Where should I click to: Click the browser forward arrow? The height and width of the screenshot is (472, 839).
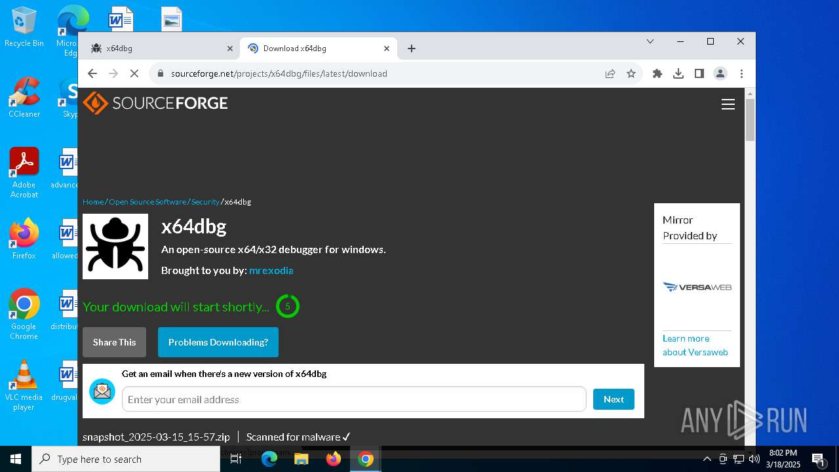coord(113,73)
